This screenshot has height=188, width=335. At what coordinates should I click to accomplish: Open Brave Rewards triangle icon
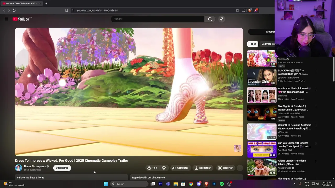(x=256, y=10)
